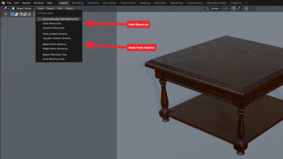Open the transform pivot point dropdown

click(227, 9)
